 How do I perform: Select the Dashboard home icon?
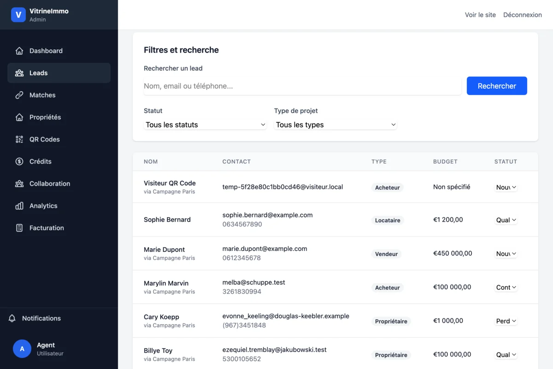click(x=19, y=51)
